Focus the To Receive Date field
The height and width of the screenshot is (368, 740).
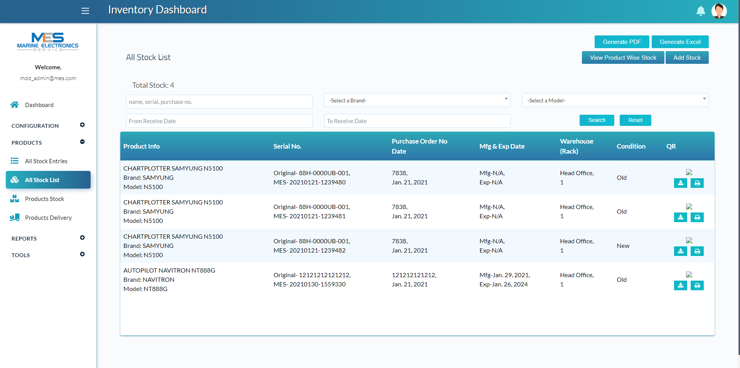coord(417,121)
